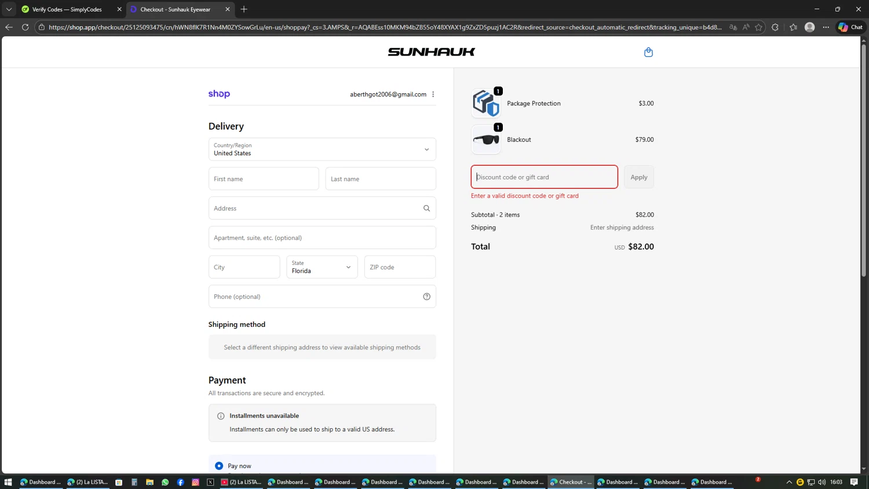The image size is (869, 489).
Task: Switch to the Verify Codes — SimplyCodes tab
Action: (67, 9)
